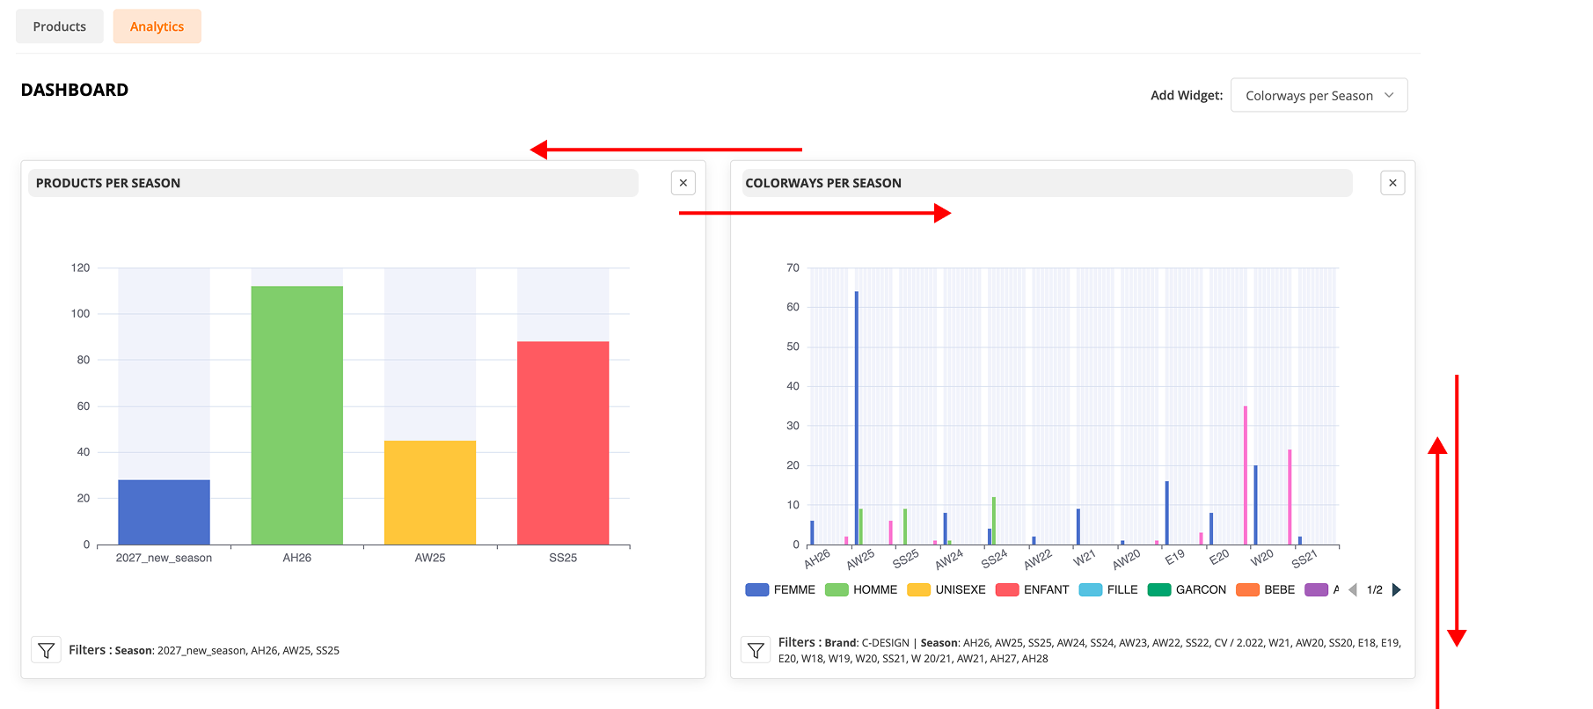The image size is (1593, 709).
Task: Select the green AH26 bar
Action: tap(297, 415)
